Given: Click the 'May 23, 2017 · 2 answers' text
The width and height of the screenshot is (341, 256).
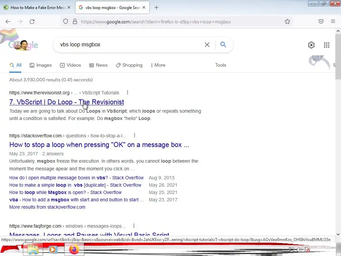Looking at the screenshot, I should [x=36, y=154].
